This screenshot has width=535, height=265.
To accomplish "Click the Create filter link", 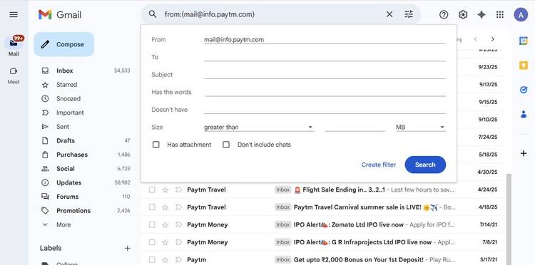I will point(378,165).
